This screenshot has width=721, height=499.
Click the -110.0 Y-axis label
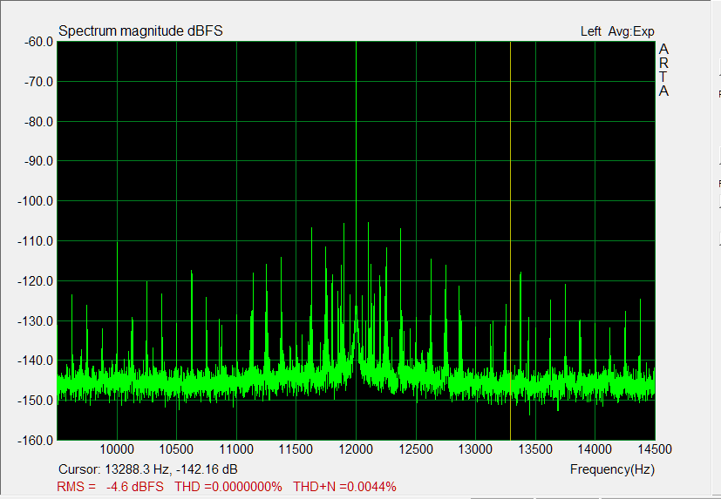tap(36, 241)
